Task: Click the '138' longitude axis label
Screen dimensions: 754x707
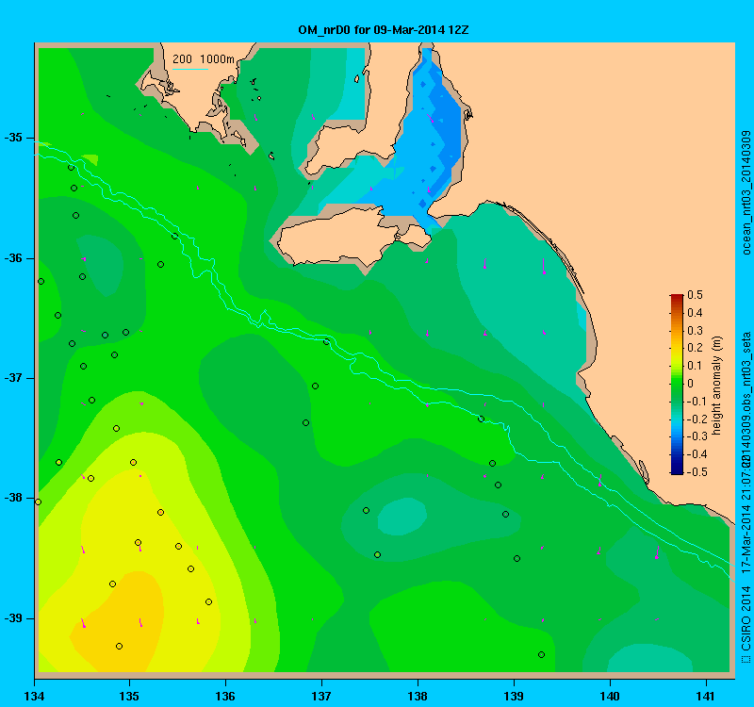Action: 418,696
